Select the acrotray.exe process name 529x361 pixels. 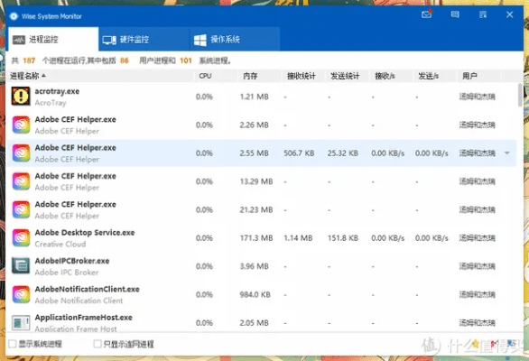coord(57,91)
